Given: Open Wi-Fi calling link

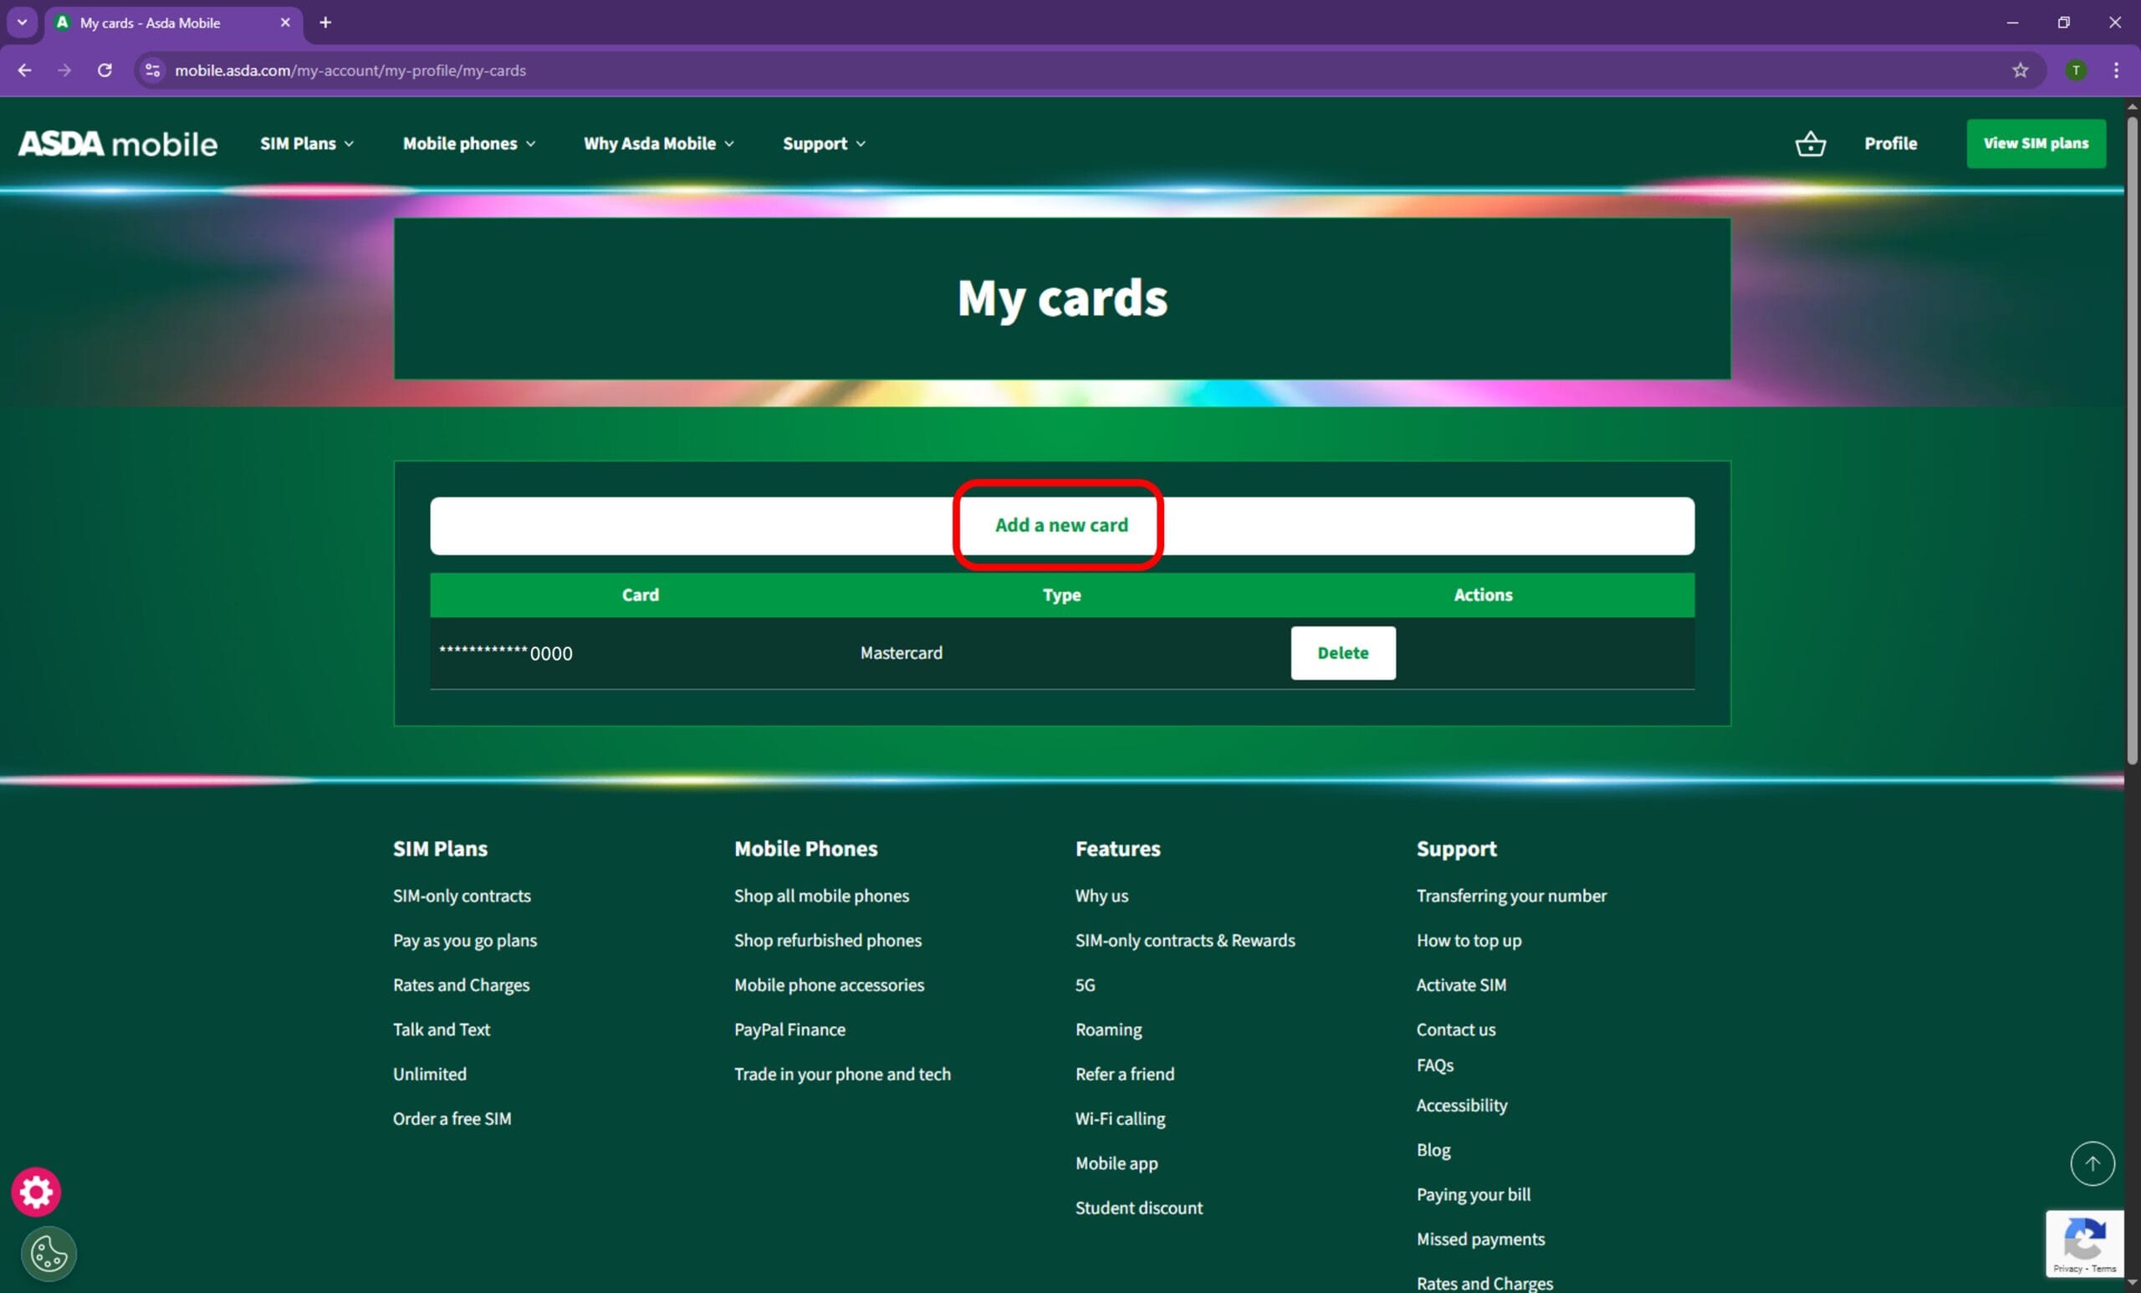Looking at the screenshot, I should [x=1120, y=1118].
